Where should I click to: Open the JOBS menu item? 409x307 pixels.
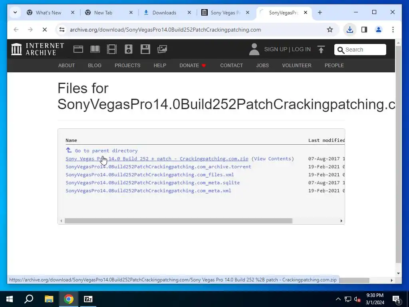pyautogui.click(x=262, y=65)
